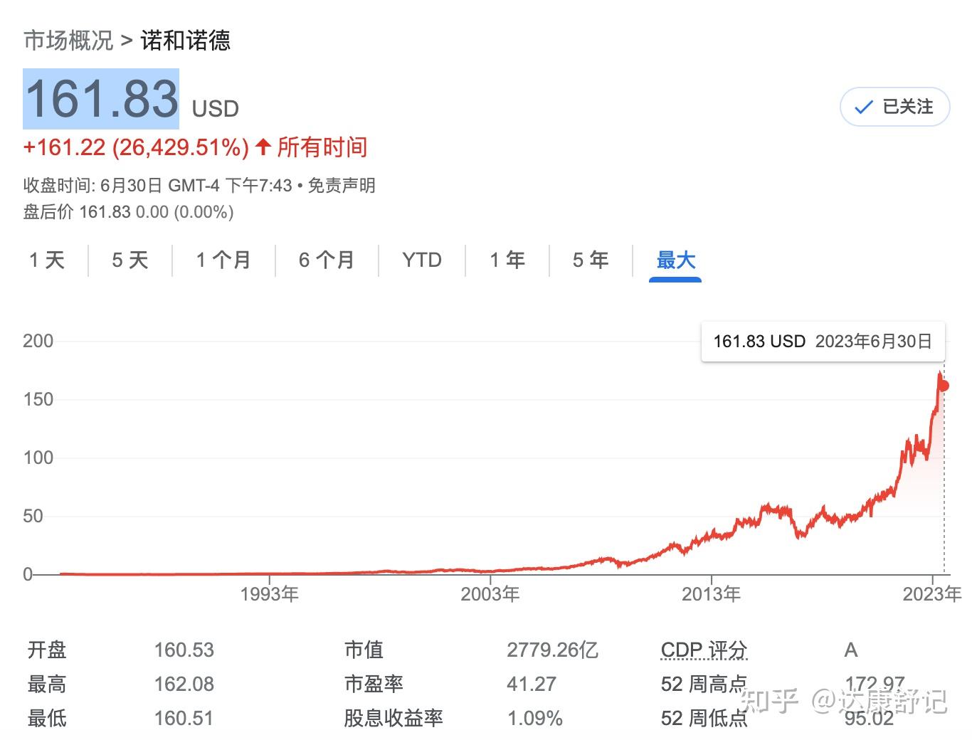This screenshot has height=740, width=972.
Task: Click the price tooltip showing 161.83 USD
Action: click(823, 341)
